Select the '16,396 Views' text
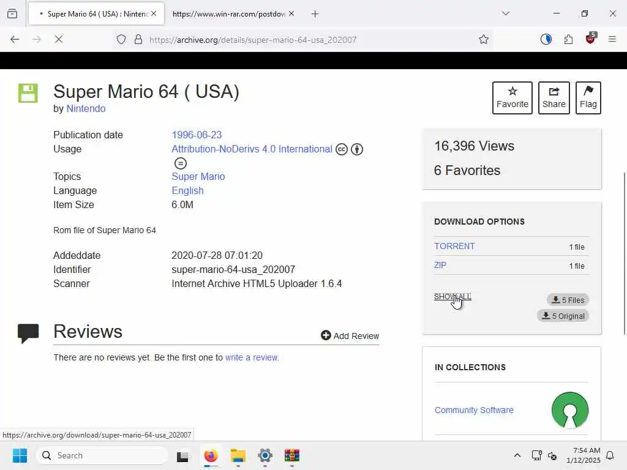627x470 pixels. click(475, 146)
